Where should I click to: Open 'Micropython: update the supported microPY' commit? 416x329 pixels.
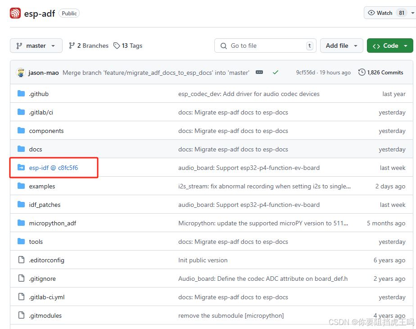pyautogui.click(x=263, y=223)
